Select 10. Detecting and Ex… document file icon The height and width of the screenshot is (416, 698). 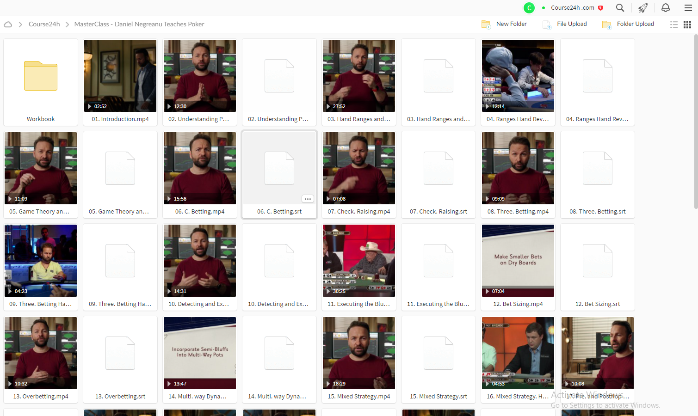coord(279,261)
